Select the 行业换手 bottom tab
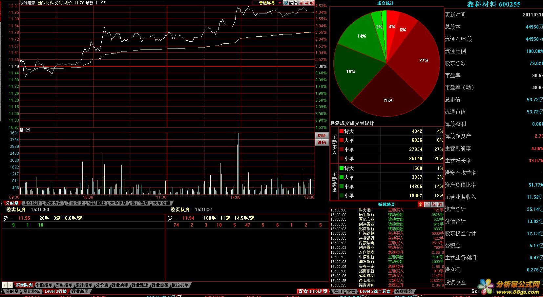This screenshot has height=297, width=543. coord(120,285)
